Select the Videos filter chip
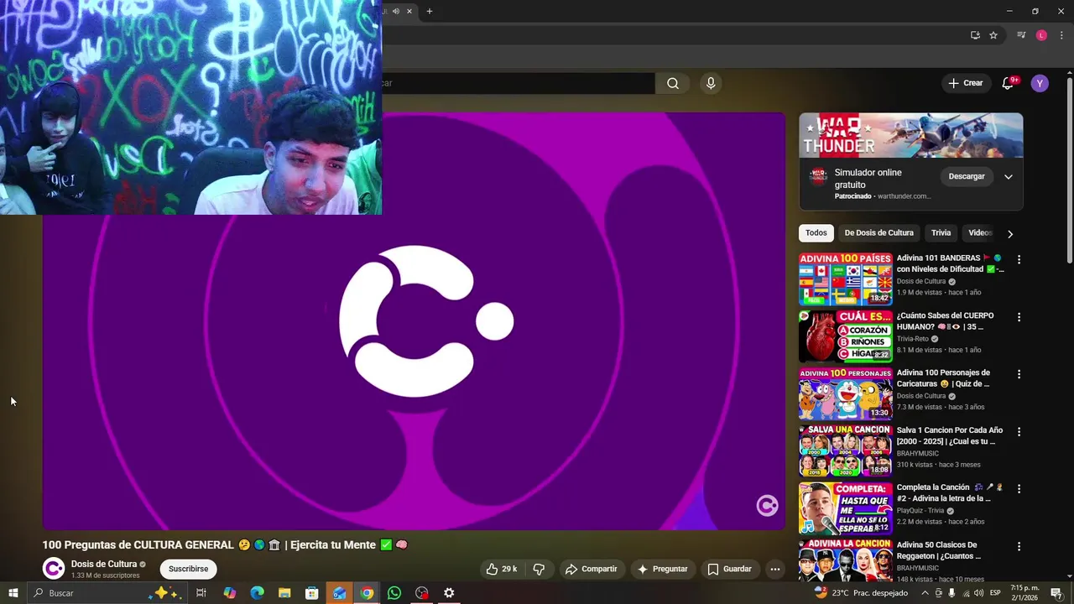 980,232
